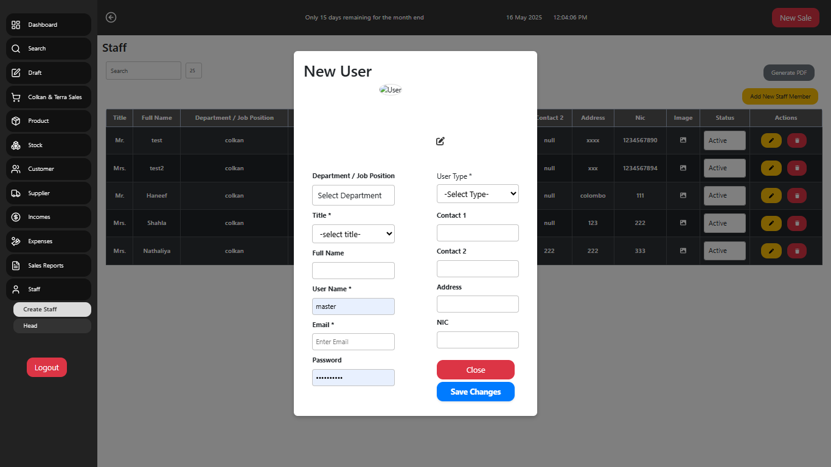Click the edit photo icon in New User dialog
The width and height of the screenshot is (831, 467).
(440, 141)
